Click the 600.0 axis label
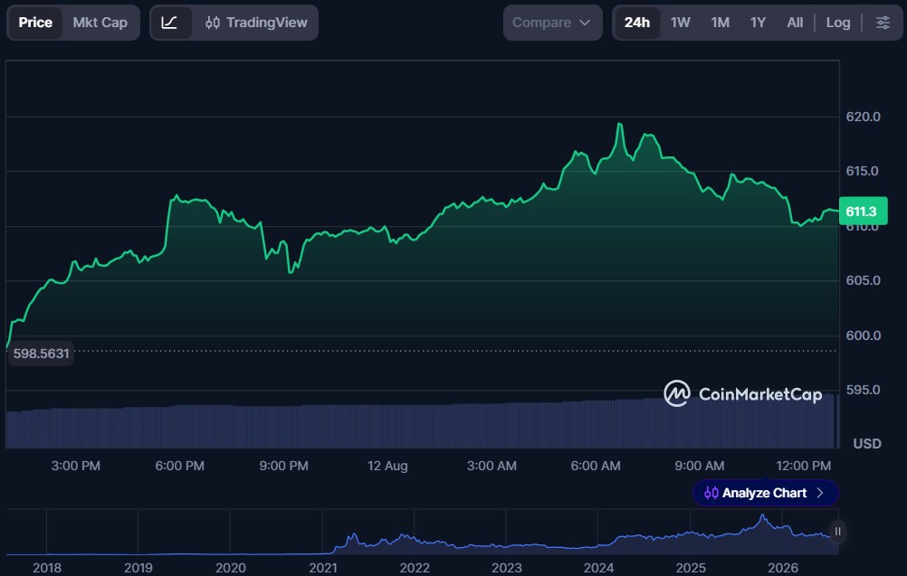907x576 pixels. [x=863, y=335]
